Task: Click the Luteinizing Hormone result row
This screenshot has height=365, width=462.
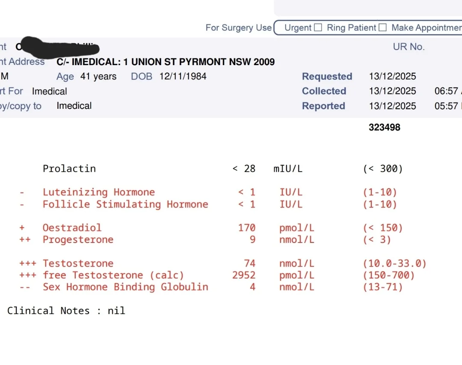Action: (208, 192)
